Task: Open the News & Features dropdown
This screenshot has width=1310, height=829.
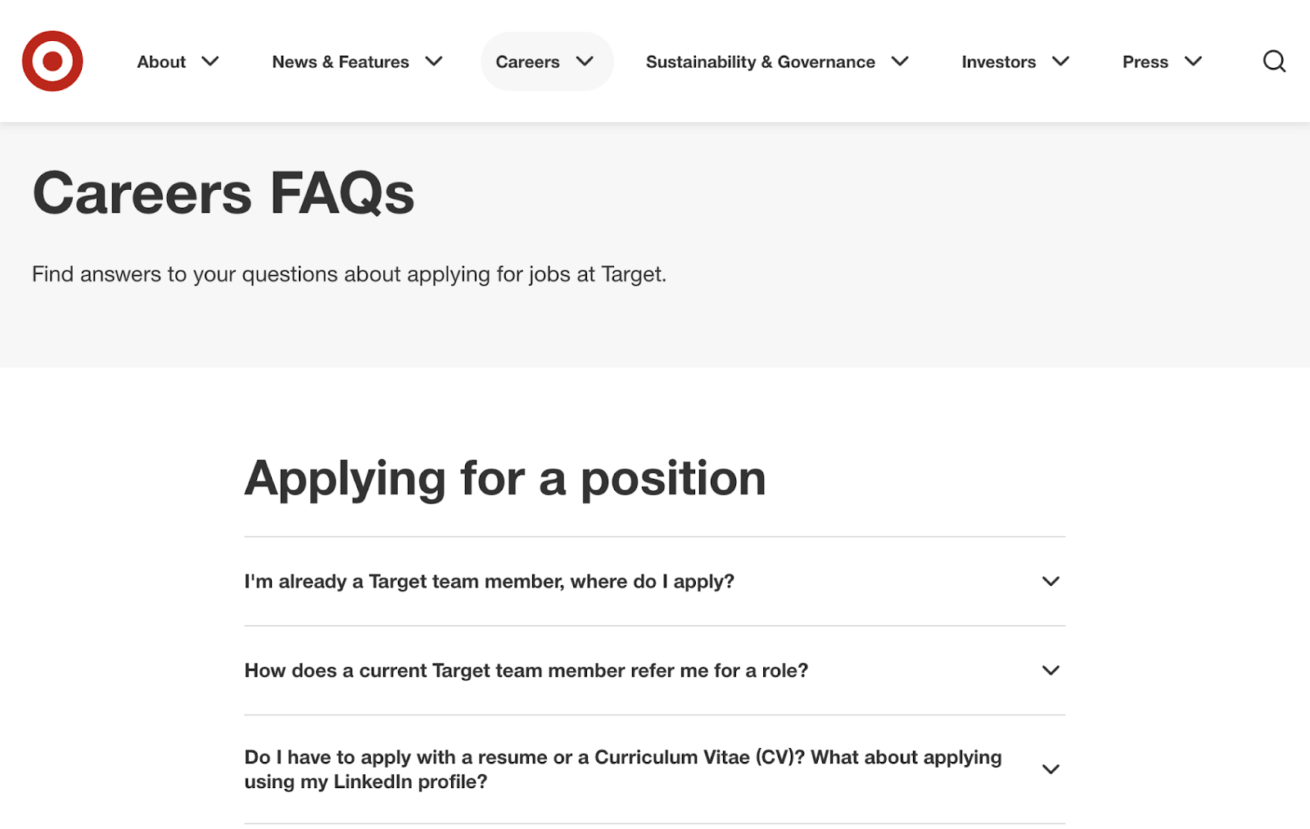Action: coord(436,61)
